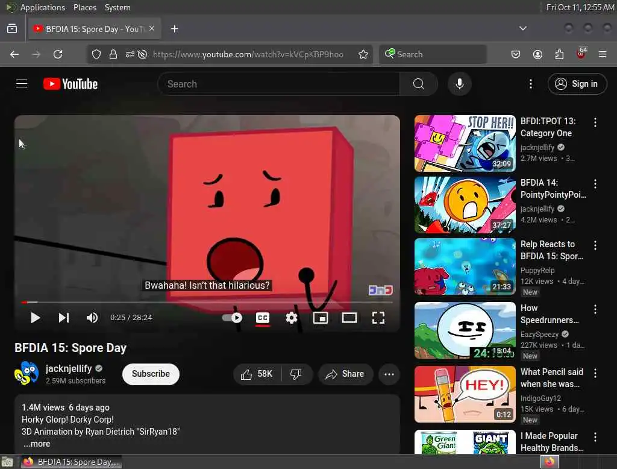Open Firefox application hamburger menu
The width and height of the screenshot is (617, 469).
tap(603, 54)
